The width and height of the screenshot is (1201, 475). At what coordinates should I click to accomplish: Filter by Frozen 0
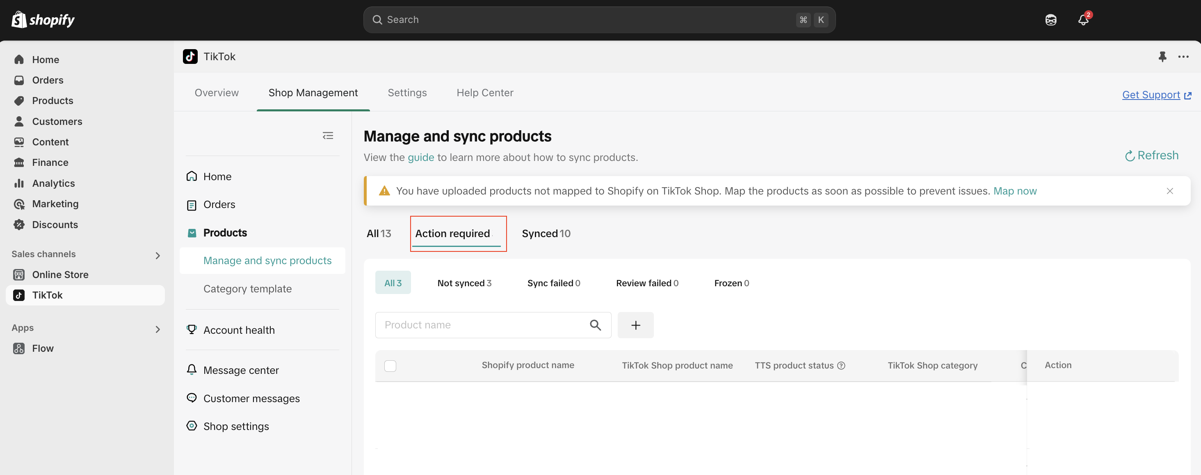[731, 283]
